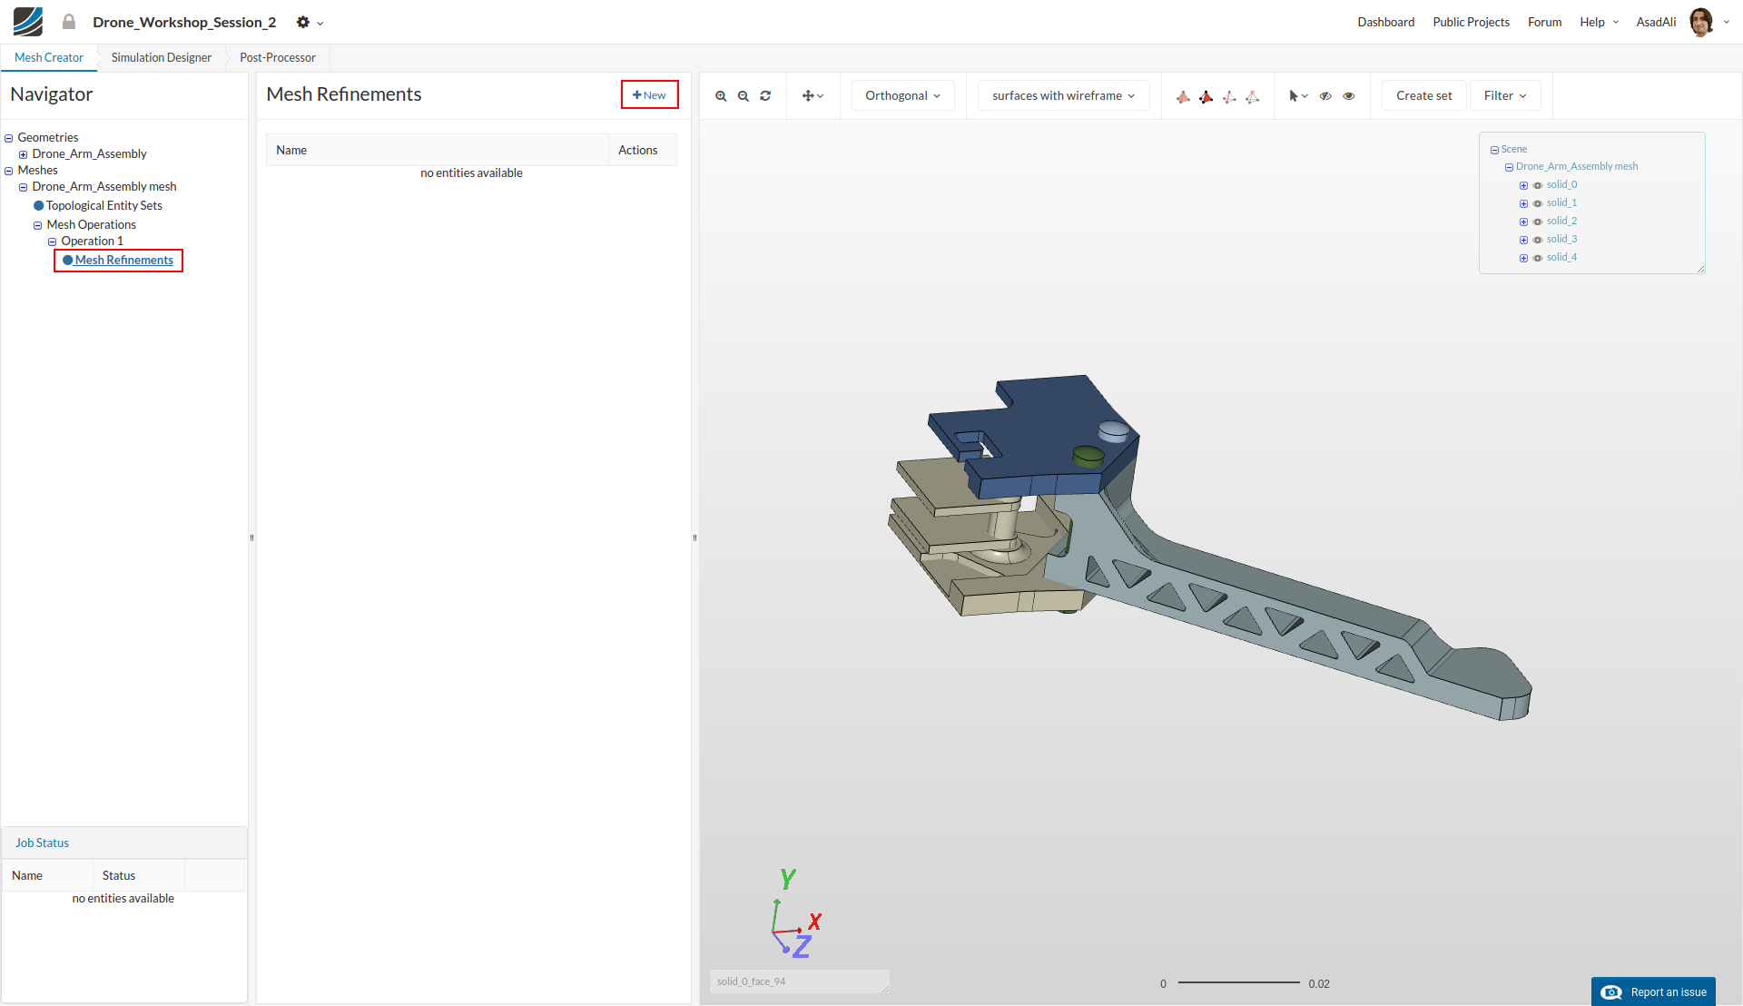Viewport: 1743px width, 1006px height.
Task: Toggle visibility of solid_0 in scene
Action: tap(1538, 185)
